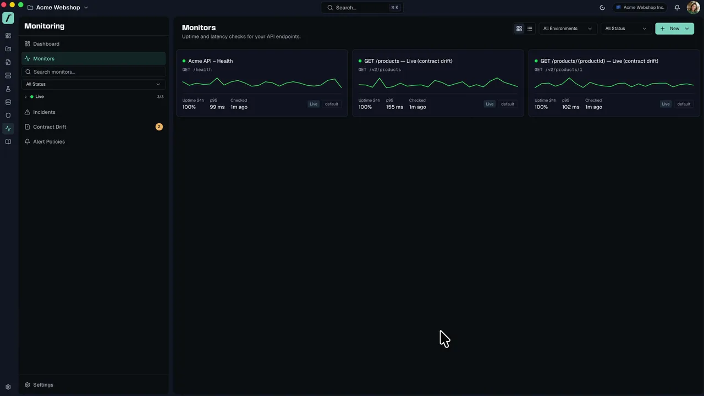This screenshot has height=396, width=704.
Task: Open Incidents in the sidebar
Action: 94,112
